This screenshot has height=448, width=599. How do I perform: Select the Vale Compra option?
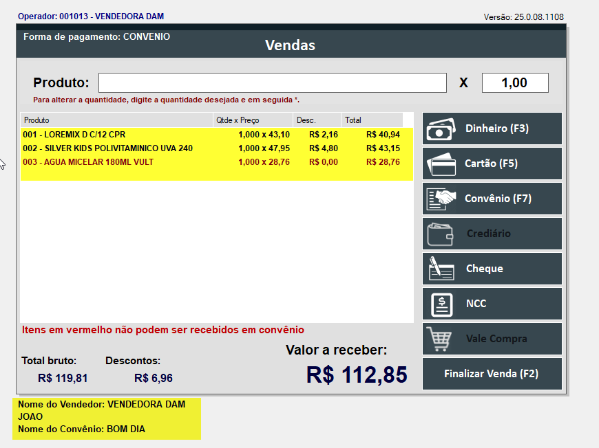[x=492, y=339]
